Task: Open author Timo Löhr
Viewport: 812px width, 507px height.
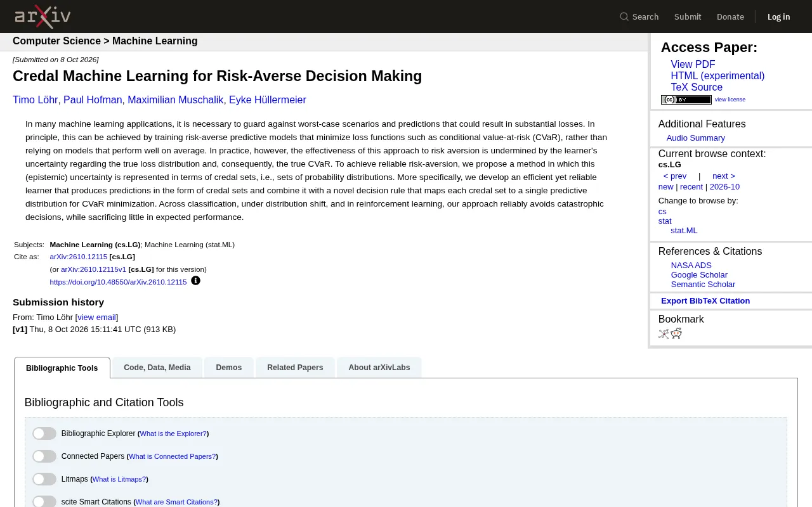Action: 36,100
